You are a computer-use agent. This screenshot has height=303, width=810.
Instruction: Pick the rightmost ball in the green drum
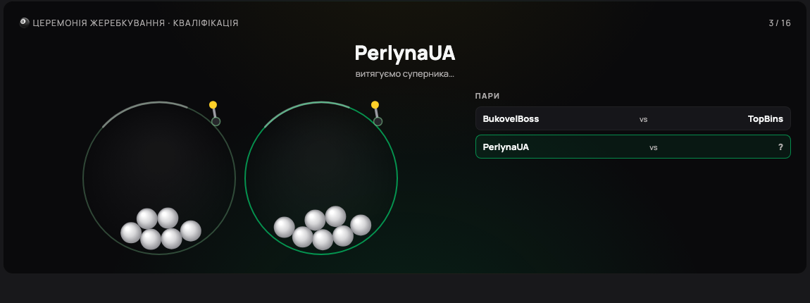point(361,225)
